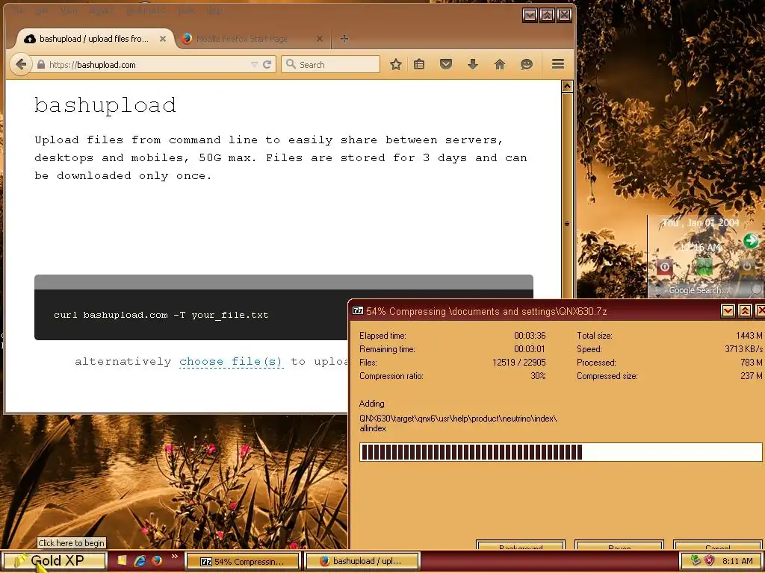Click the Files count 12519 / 22905

coord(519,363)
